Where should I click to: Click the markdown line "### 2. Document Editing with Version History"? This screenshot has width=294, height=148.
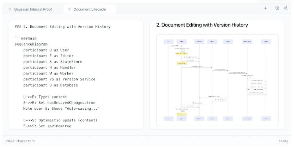coord(63,27)
